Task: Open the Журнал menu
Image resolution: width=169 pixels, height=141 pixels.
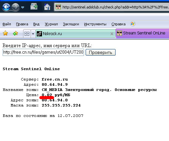Action: [x=51, y=24]
